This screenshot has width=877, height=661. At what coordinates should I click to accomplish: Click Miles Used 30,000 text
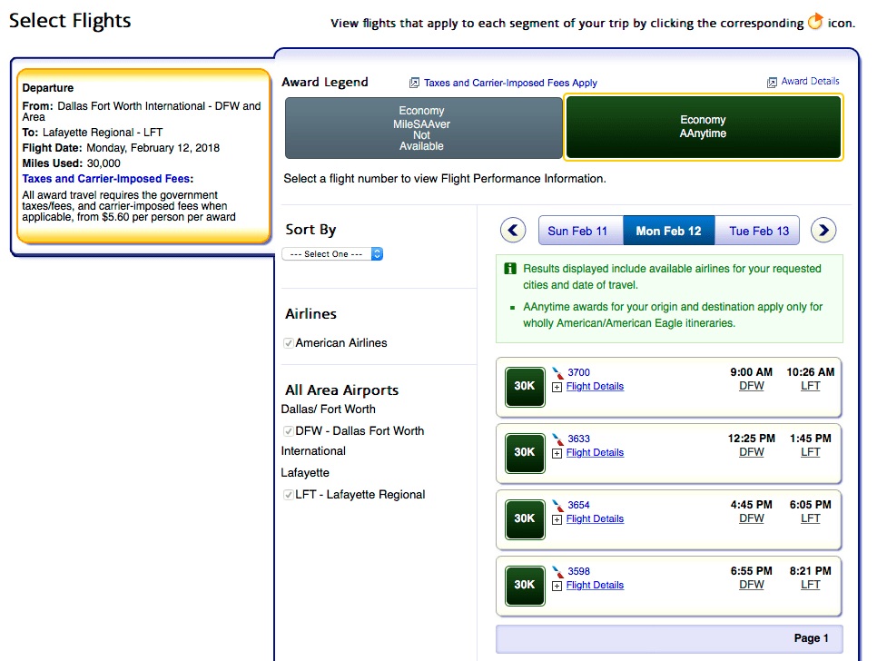coord(72,163)
